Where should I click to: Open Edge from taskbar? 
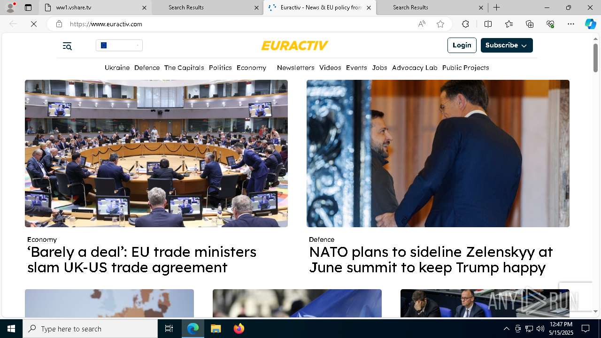(193, 329)
